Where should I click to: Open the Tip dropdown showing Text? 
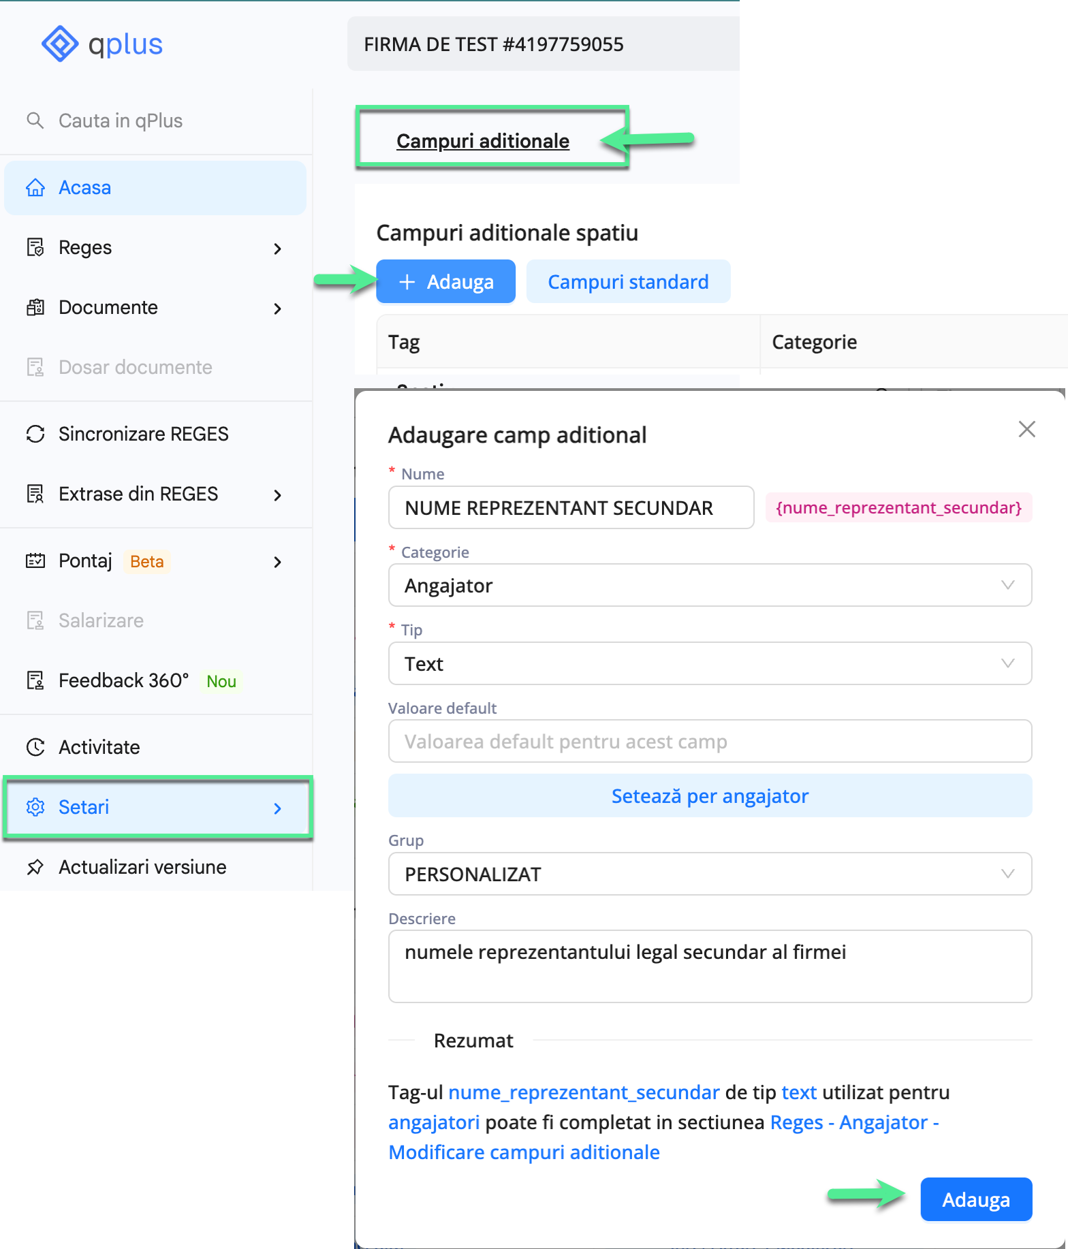click(x=709, y=663)
